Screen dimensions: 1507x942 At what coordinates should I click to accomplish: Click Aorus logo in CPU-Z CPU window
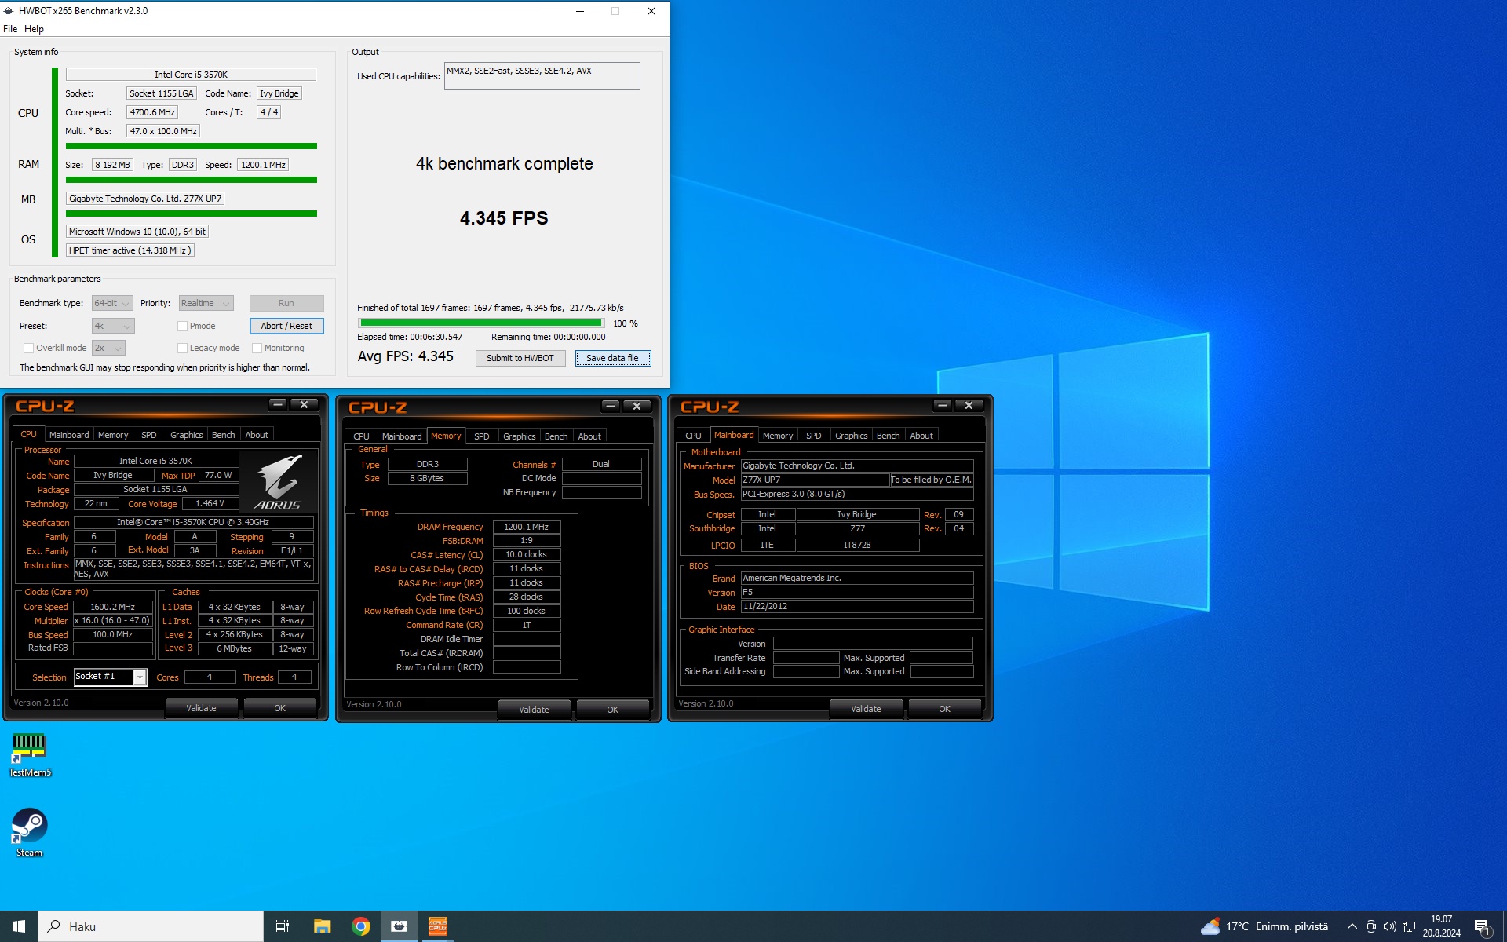pyautogui.click(x=278, y=482)
